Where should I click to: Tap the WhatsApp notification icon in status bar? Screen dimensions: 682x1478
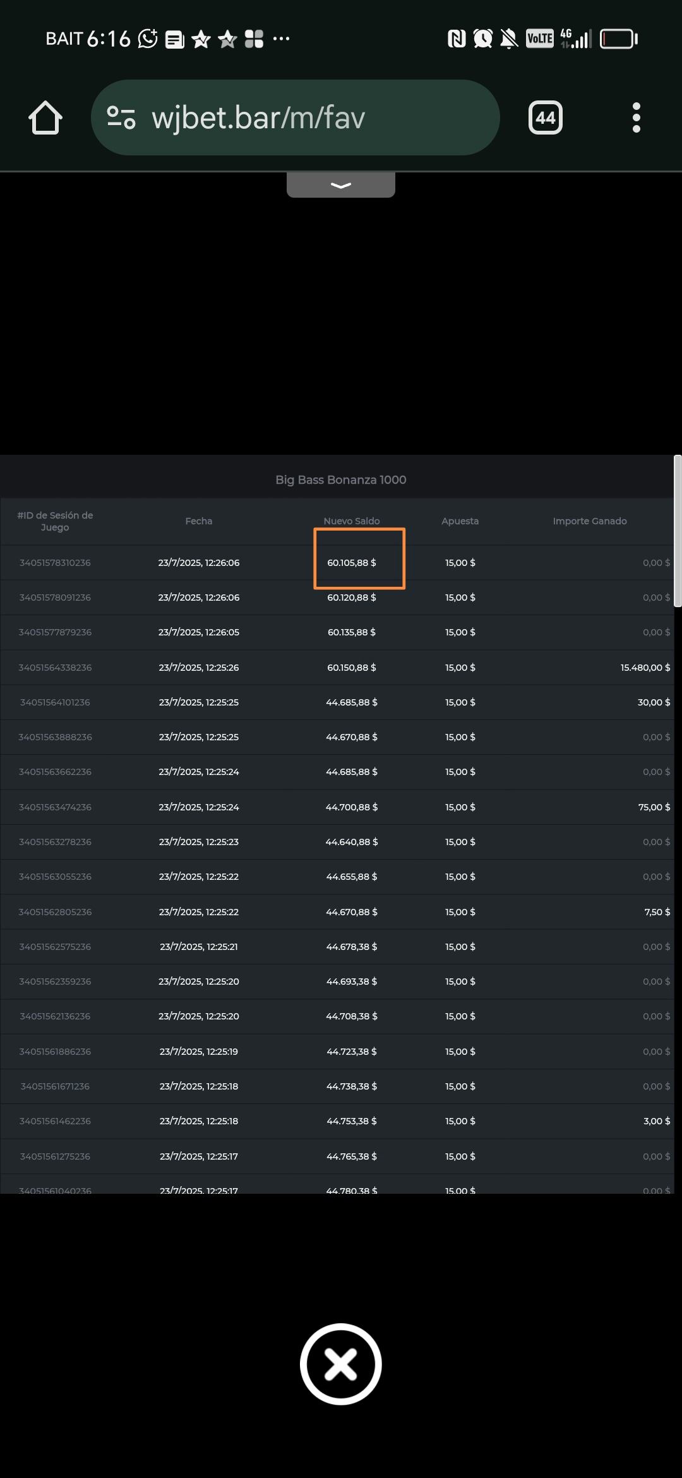click(x=148, y=39)
